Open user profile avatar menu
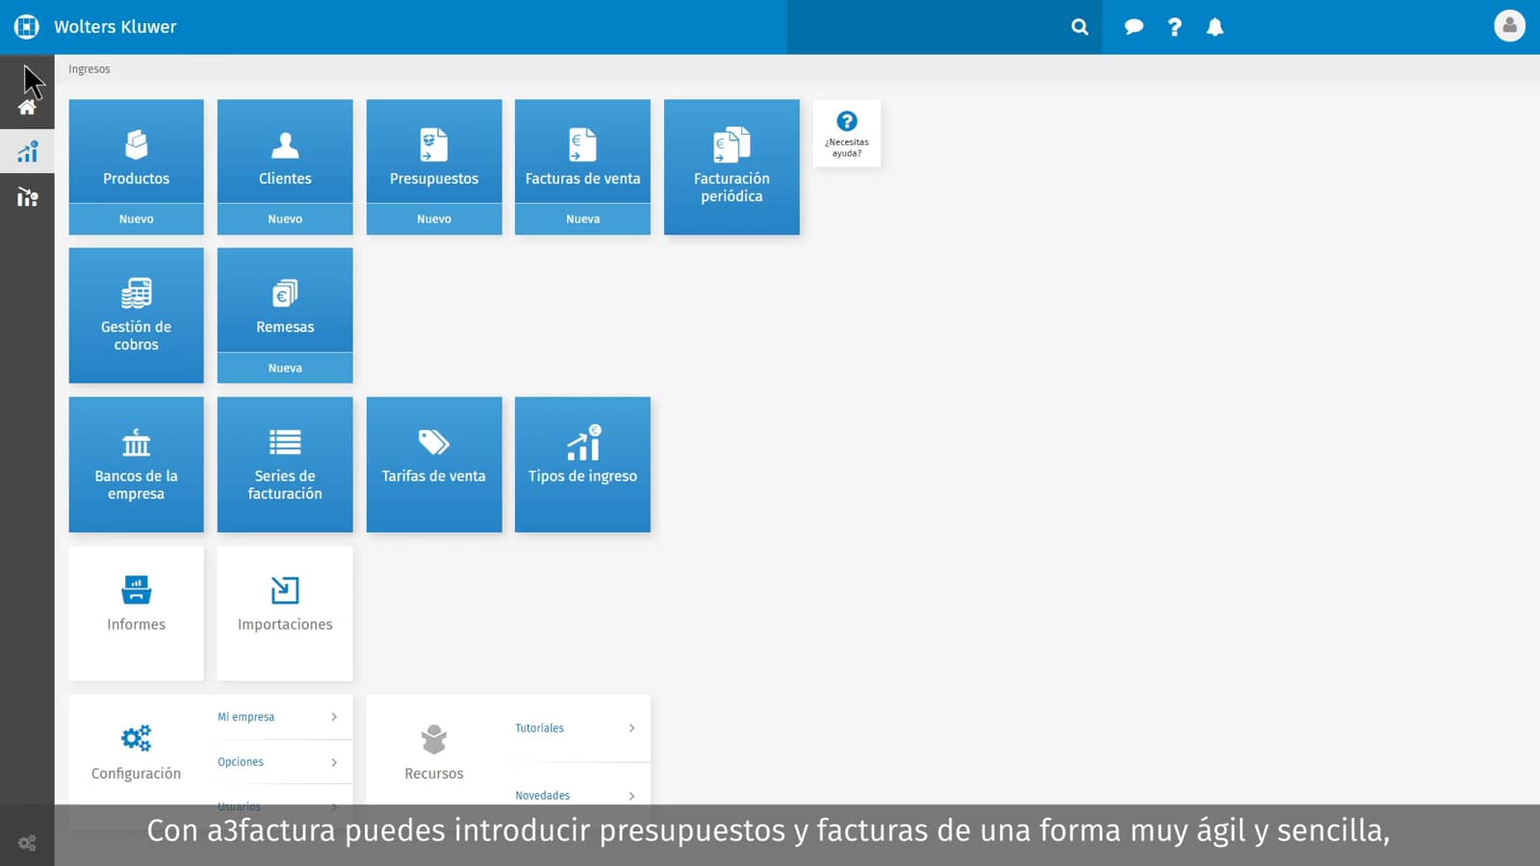The height and width of the screenshot is (866, 1540). pyautogui.click(x=1509, y=26)
